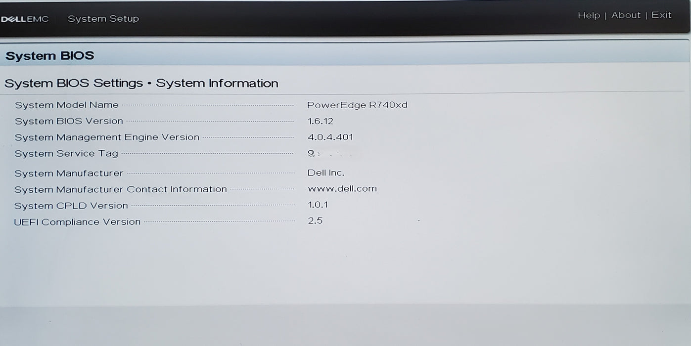Select the System Model Name label
The width and height of the screenshot is (691, 346).
tap(67, 105)
